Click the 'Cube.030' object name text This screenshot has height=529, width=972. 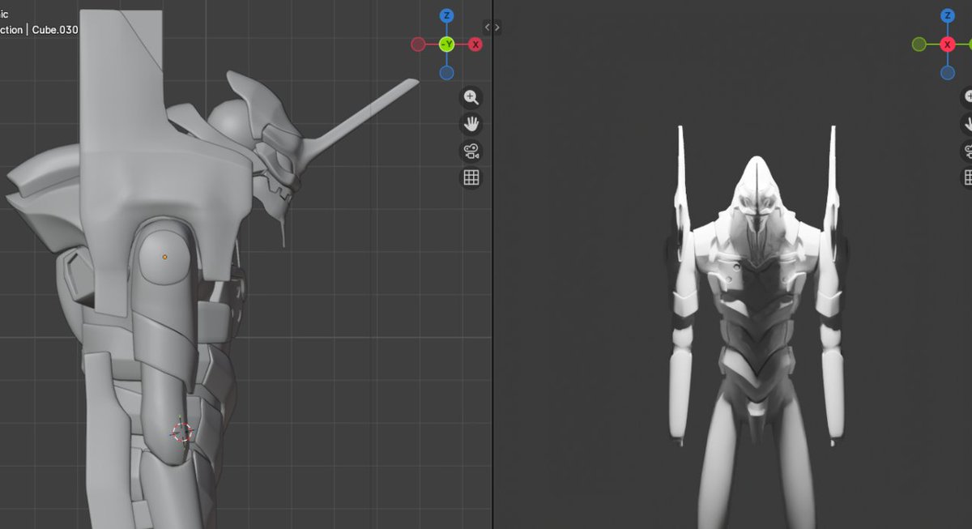pyautogui.click(x=55, y=30)
